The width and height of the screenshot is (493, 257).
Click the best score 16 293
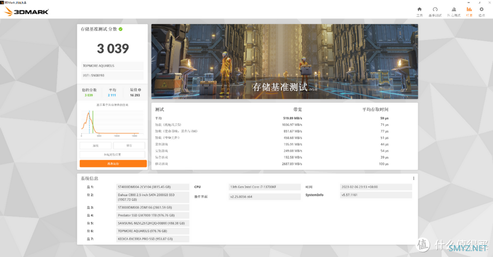pyautogui.click(x=135, y=95)
